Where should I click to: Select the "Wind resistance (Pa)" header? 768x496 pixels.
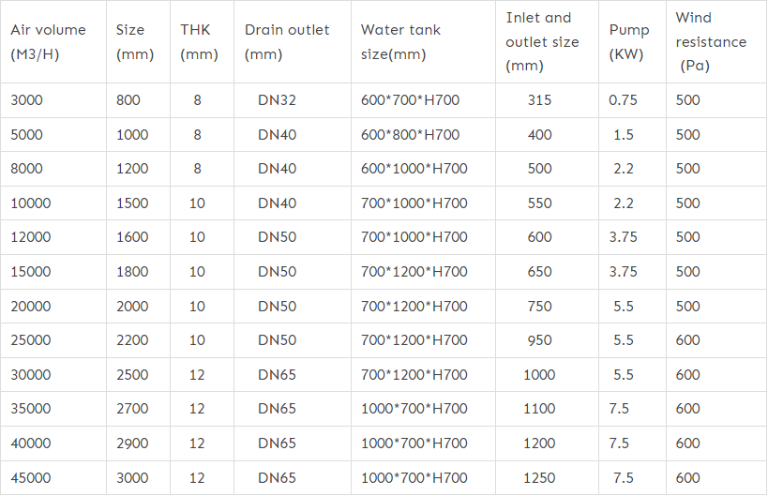pyautogui.click(x=711, y=42)
